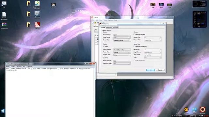Viewport: 209px width, 117px height.
Task: Open File menu in VTFEdit window
Action: click(x=93, y=20)
